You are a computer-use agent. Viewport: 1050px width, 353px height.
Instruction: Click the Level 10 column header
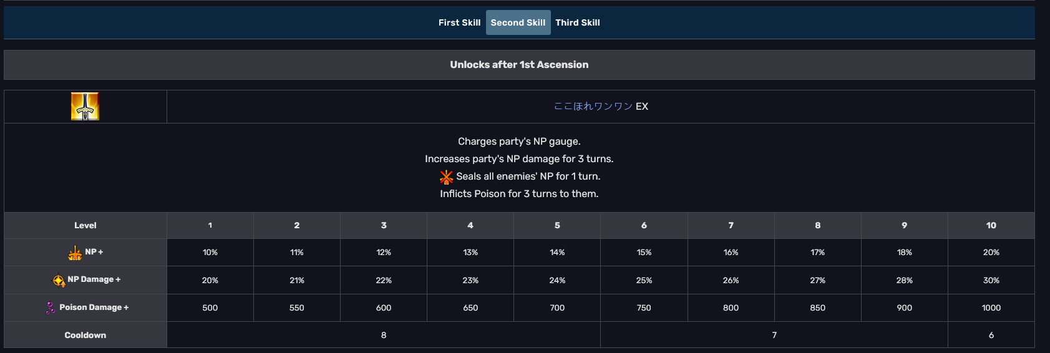991,225
